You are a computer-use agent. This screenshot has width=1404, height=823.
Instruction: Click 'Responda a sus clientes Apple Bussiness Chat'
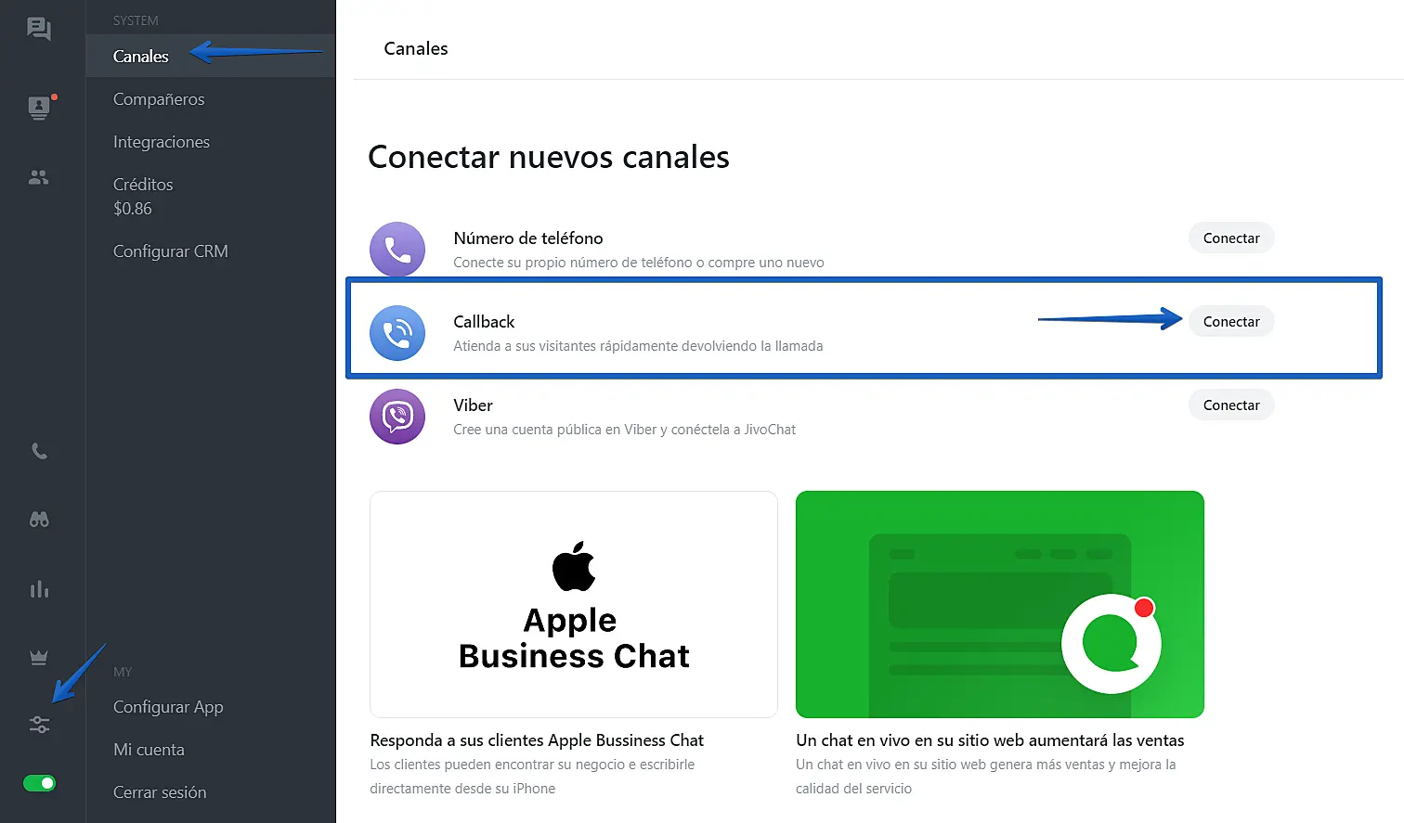coord(537,740)
